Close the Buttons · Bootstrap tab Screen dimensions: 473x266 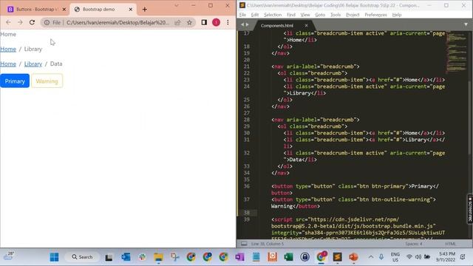tap(64, 10)
